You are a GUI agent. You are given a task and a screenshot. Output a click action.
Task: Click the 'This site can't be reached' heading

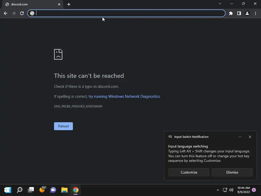(89, 76)
